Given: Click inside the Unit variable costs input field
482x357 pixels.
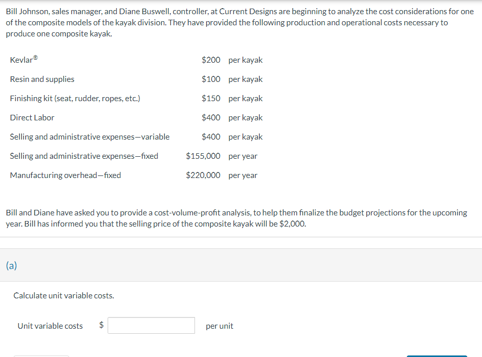Looking at the screenshot, I should pos(151,325).
